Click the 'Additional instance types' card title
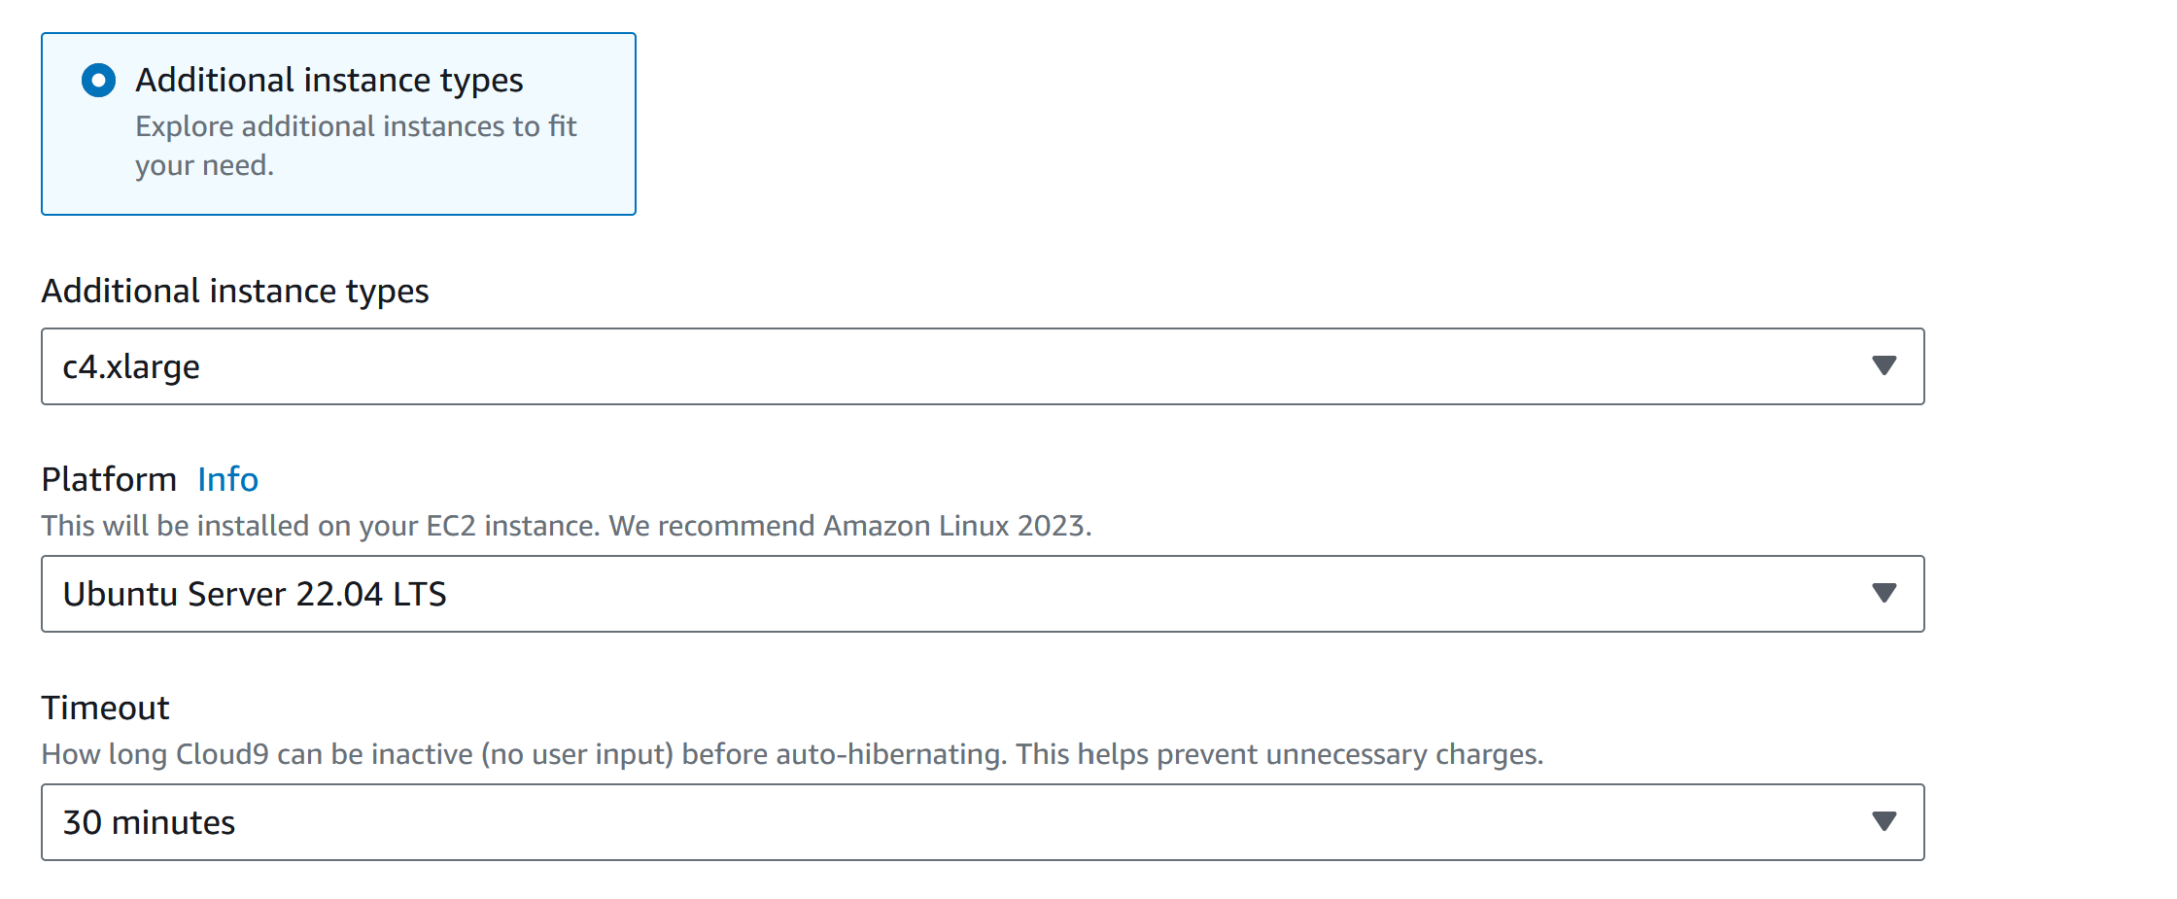Screen dimensions: 2177x899 coord(328,80)
